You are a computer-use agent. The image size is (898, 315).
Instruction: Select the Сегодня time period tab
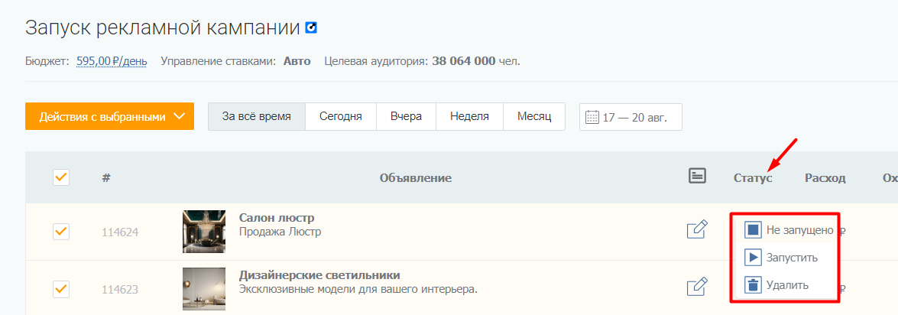[x=340, y=117]
